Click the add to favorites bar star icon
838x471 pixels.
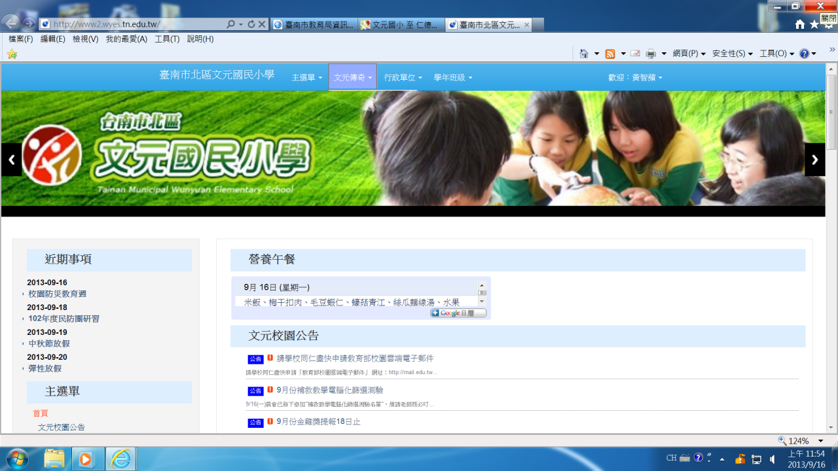click(12, 54)
